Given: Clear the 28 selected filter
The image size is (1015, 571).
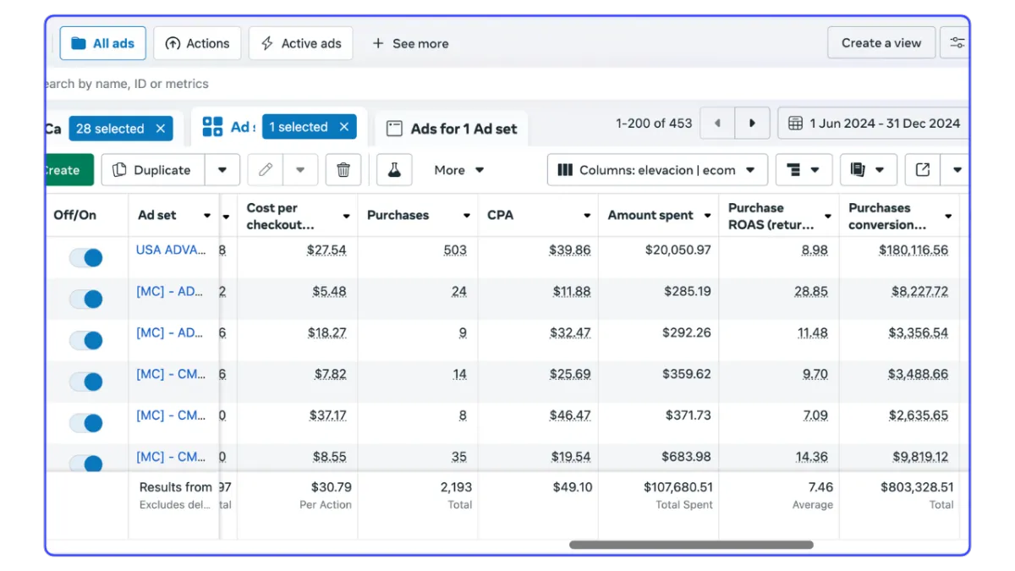Looking at the screenshot, I should pyautogui.click(x=160, y=129).
